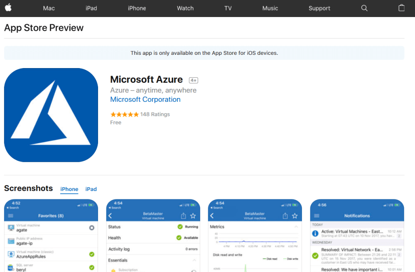
Task: Open the Microsoft Corporation developer link
Action: coord(145,100)
